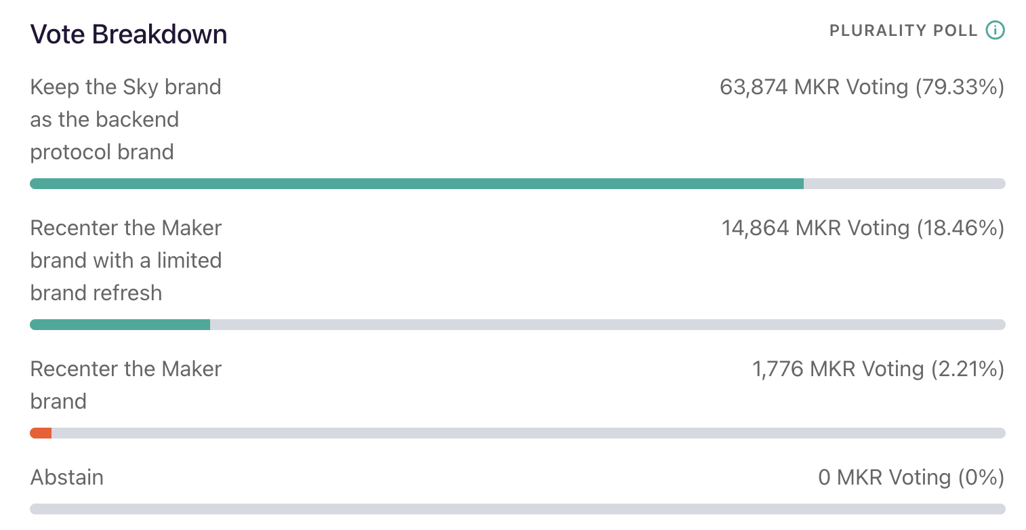Viewport: 1026px width, 530px height.
Task: Select the Keep the Sky brand option text
Action: 126,119
